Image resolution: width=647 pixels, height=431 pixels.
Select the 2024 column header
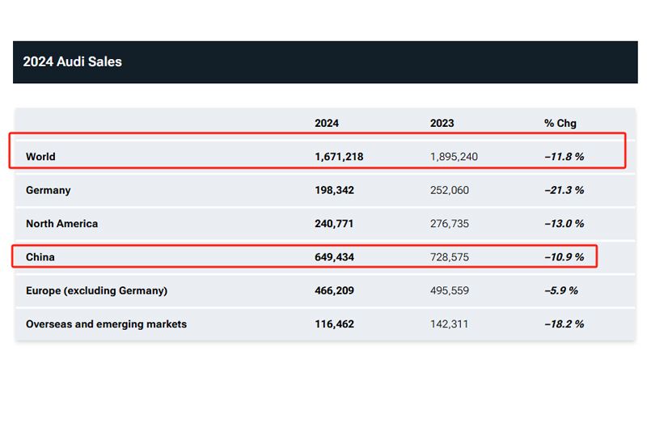[327, 124]
